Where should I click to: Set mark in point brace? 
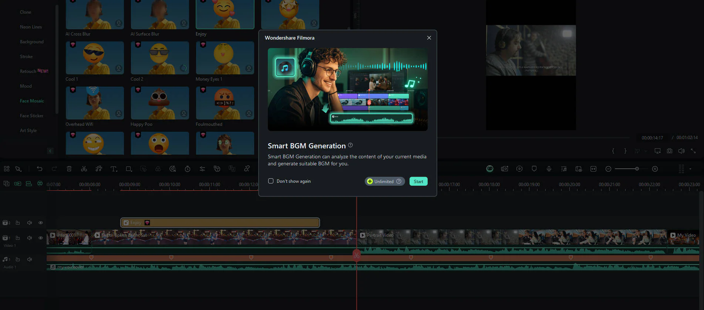pyautogui.click(x=613, y=151)
